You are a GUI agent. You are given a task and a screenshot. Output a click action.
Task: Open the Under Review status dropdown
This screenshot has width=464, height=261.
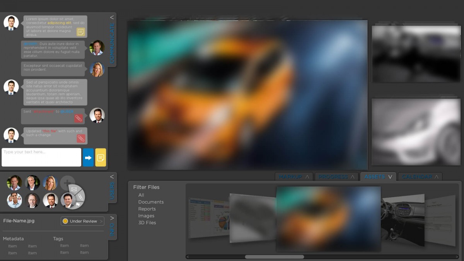tap(82, 221)
